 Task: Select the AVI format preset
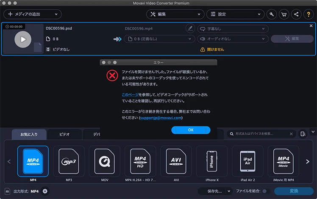[x=176, y=161]
